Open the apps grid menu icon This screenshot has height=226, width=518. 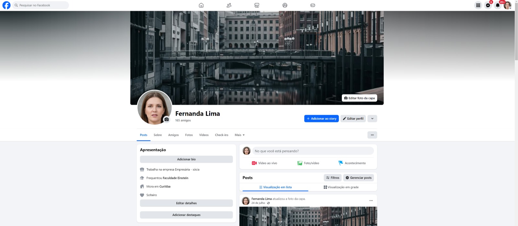pos(478,5)
